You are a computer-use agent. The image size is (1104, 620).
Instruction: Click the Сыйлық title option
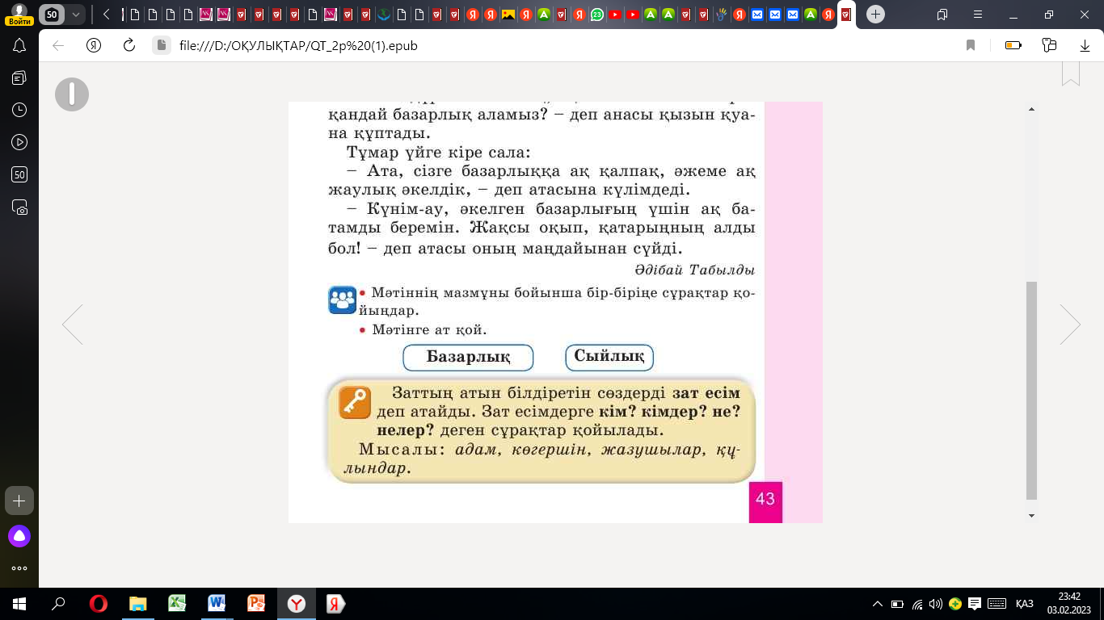pos(609,357)
